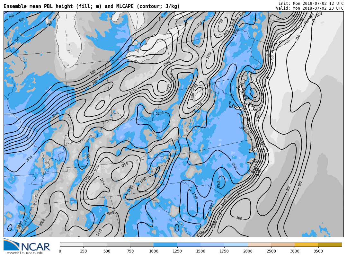Pick the pale blue 1750–2000 colorbar segment
Screen dimensions: 347x257
click(236, 244)
